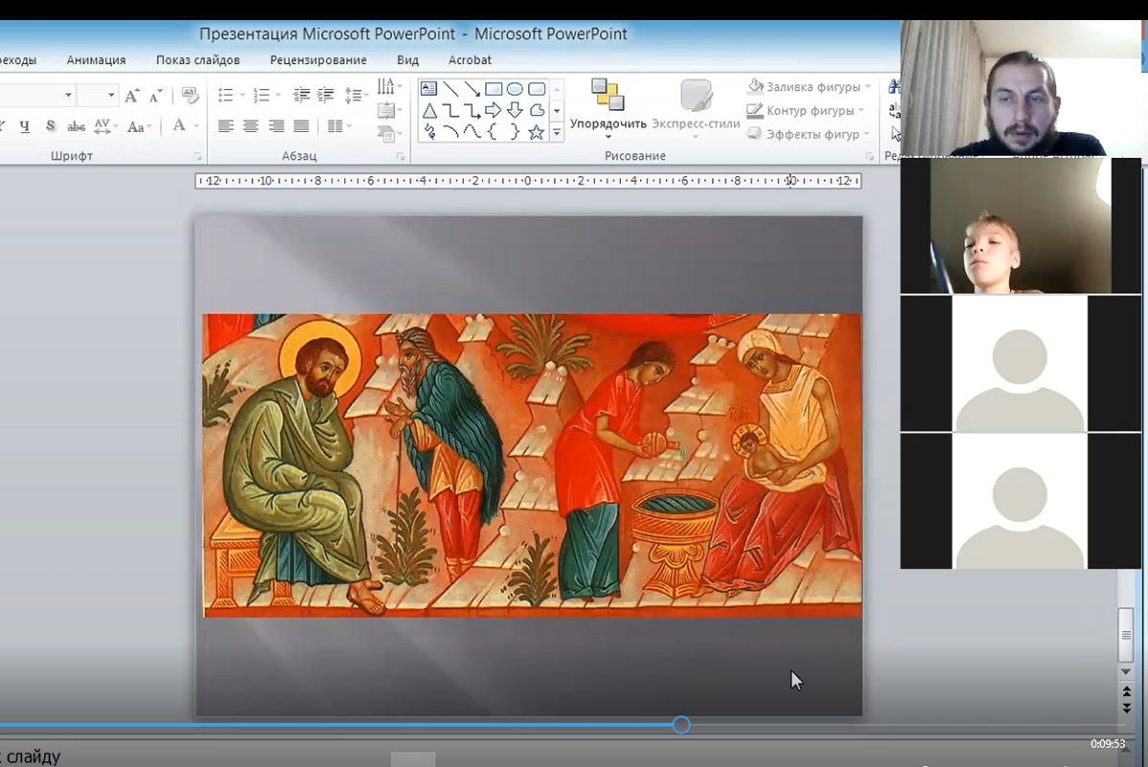Select the text box shape
Image resolution: width=1148 pixels, height=767 pixels.
[x=430, y=89]
